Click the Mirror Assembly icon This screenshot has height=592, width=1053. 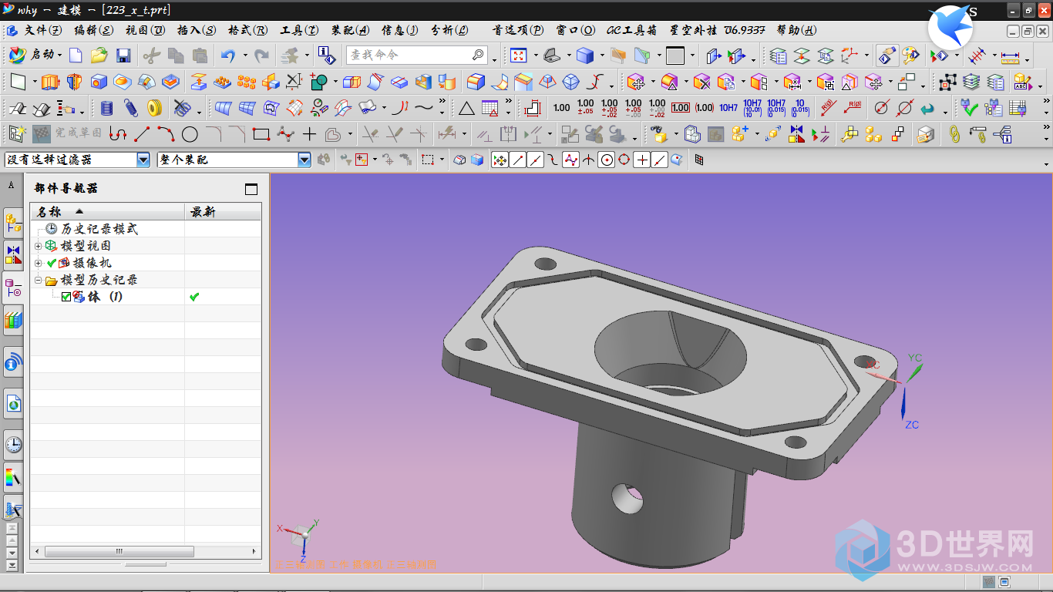[x=796, y=134]
